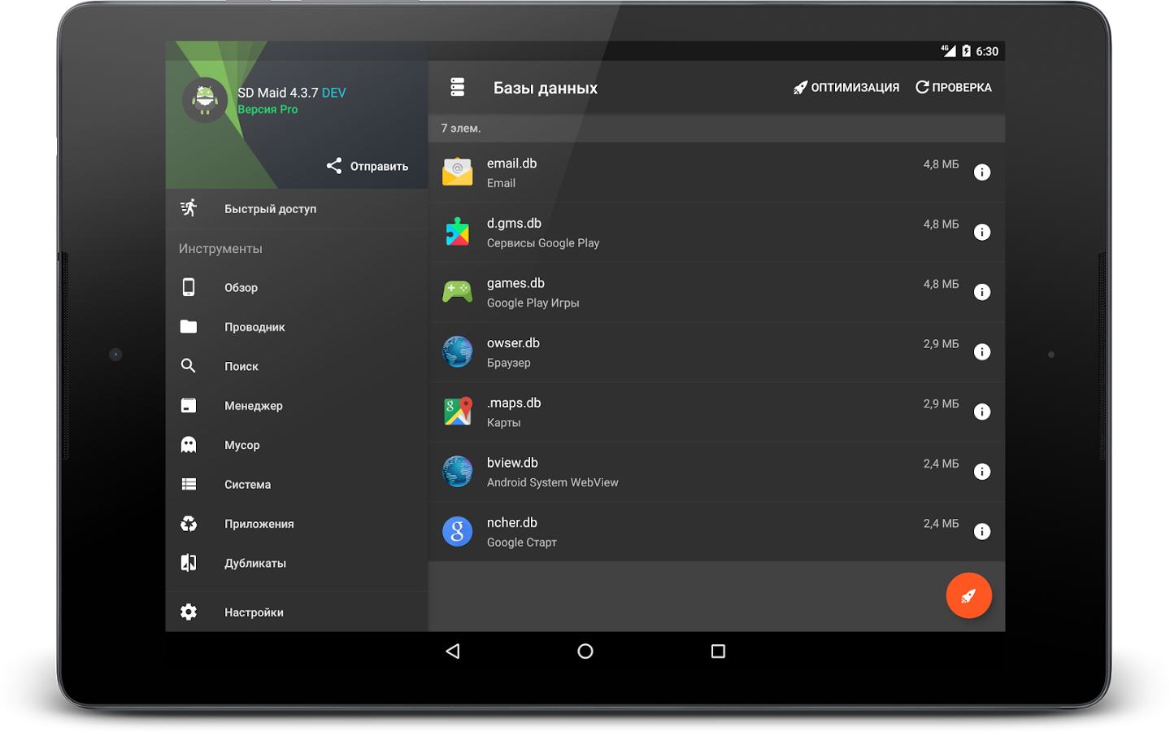This screenshot has height=732, width=1170.
Task: Click the Браузер globe icon for owser.db
Action: (x=458, y=352)
